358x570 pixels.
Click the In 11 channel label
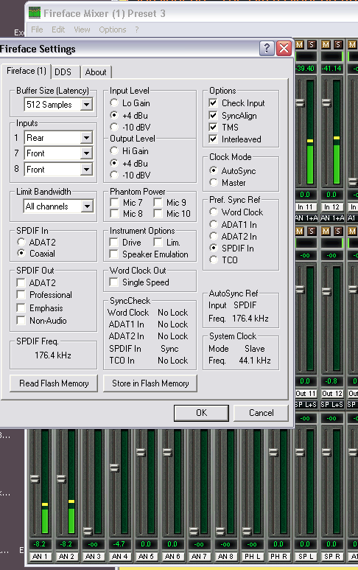pos(306,207)
